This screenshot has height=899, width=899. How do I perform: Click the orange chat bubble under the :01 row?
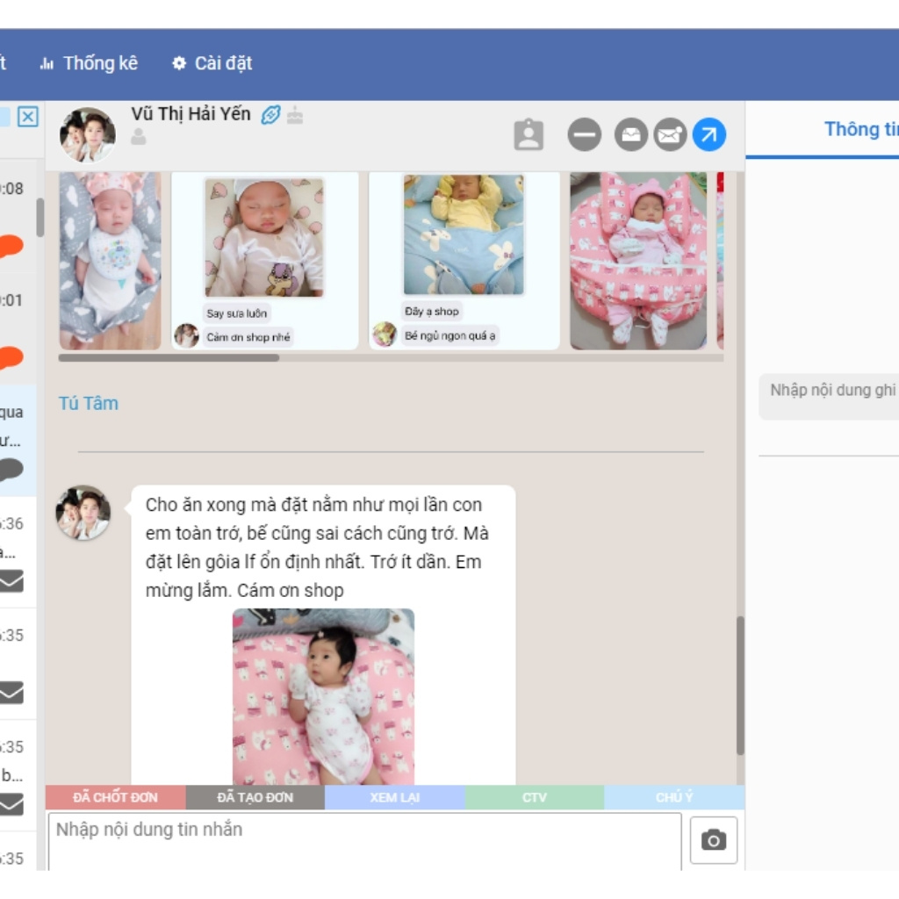click(x=11, y=357)
